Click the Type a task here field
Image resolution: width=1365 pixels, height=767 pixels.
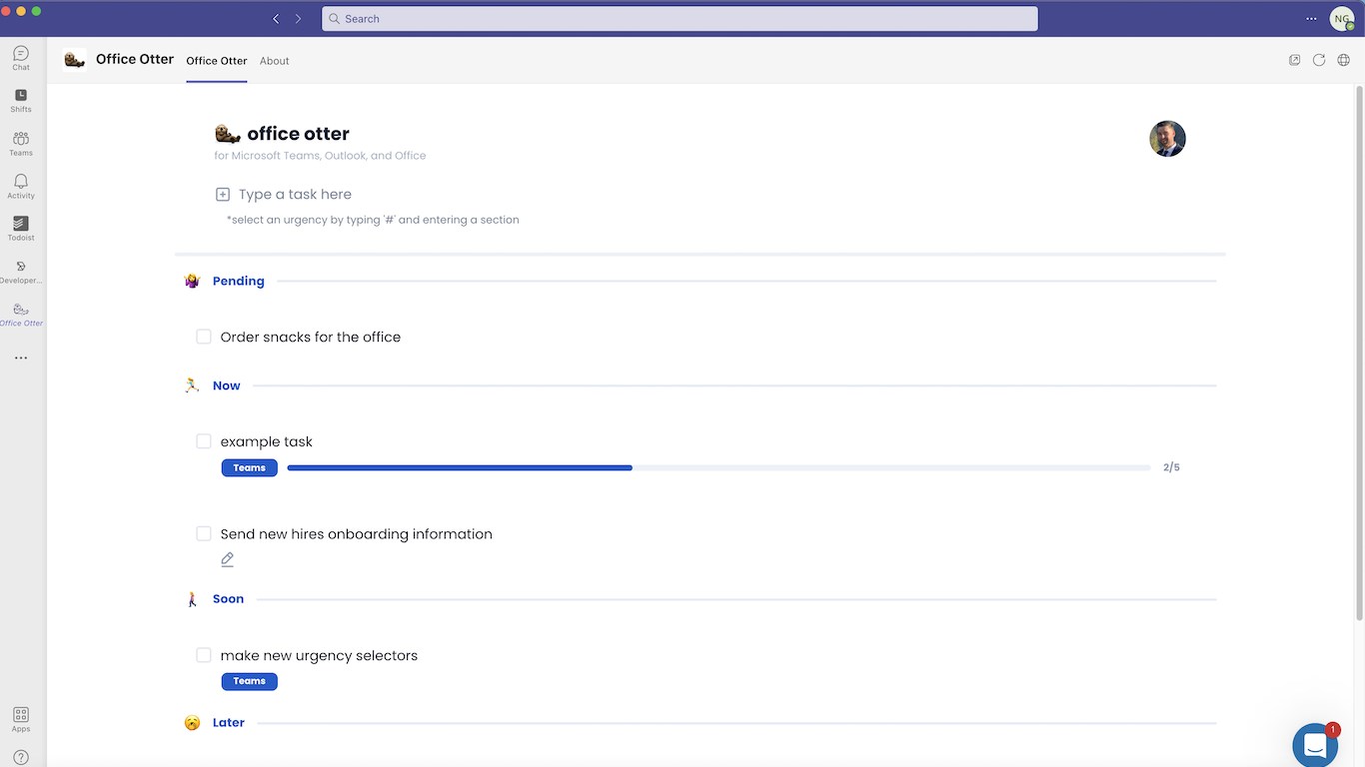click(295, 195)
